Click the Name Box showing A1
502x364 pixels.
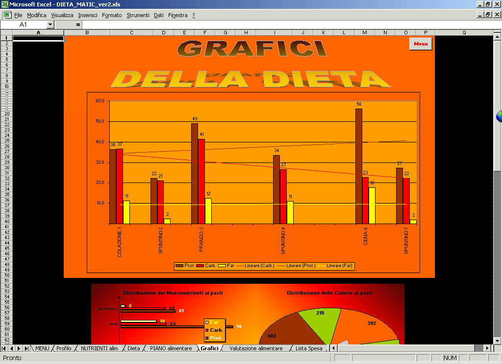coord(24,24)
